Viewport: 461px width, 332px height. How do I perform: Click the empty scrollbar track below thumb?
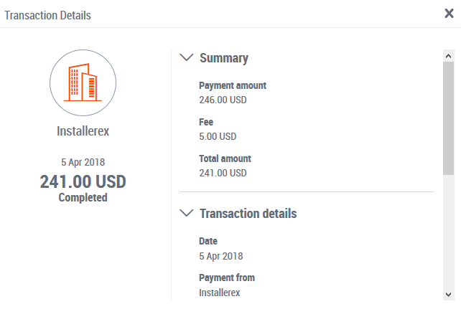coord(448,232)
